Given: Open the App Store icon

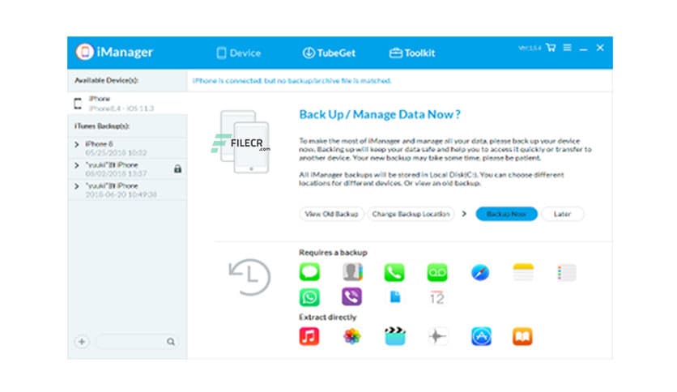Looking at the screenshot, I should 481,336.
